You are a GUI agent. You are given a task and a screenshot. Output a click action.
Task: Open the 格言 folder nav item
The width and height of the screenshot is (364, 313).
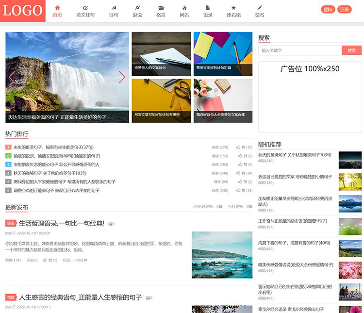click(161, 8)
